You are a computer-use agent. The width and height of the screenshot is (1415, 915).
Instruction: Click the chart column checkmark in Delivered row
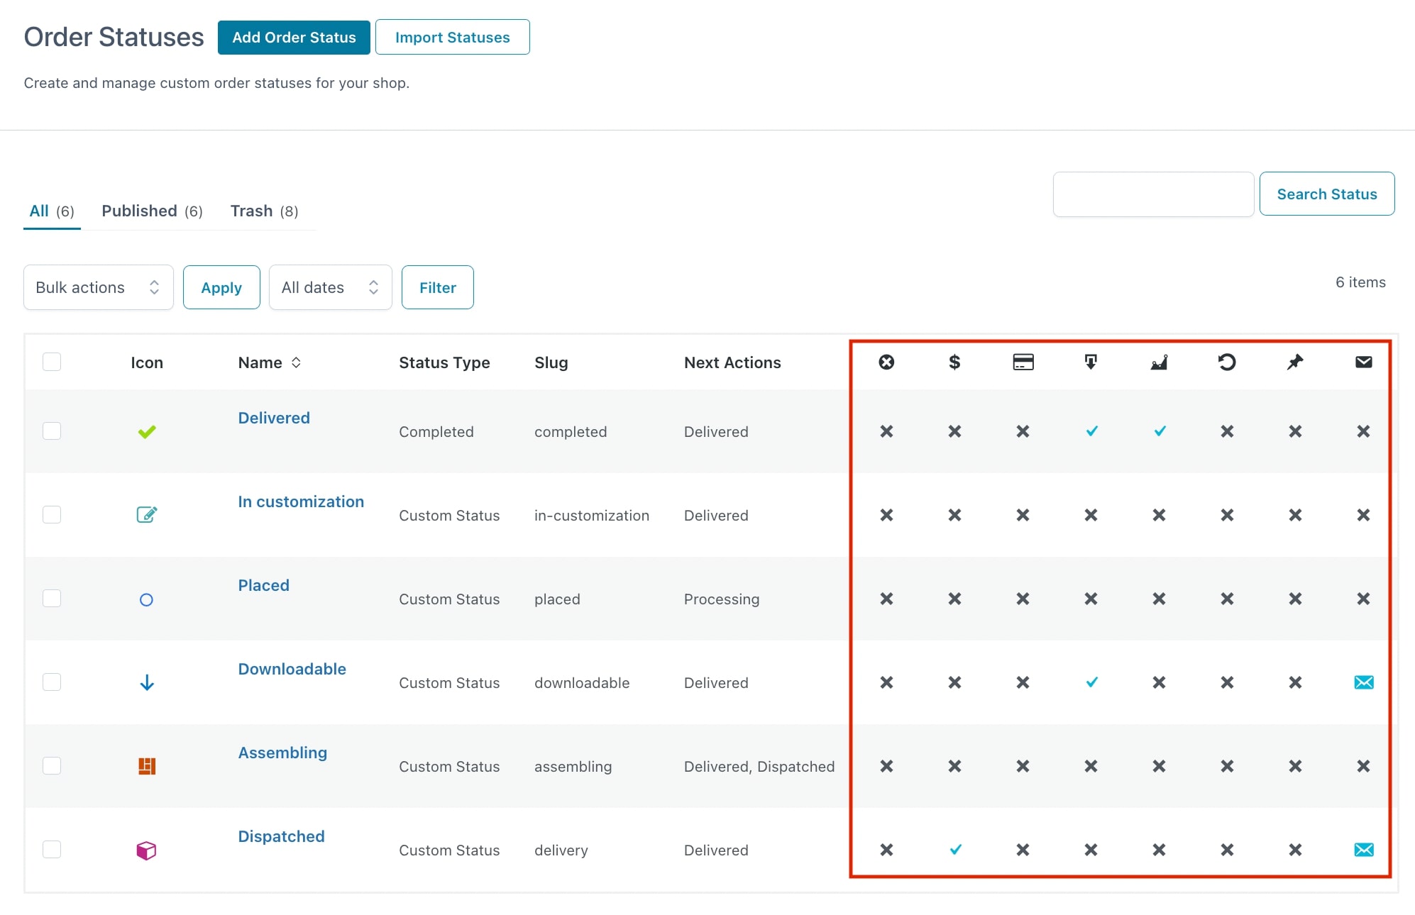pyautogui.click(x=1160, y=431)
